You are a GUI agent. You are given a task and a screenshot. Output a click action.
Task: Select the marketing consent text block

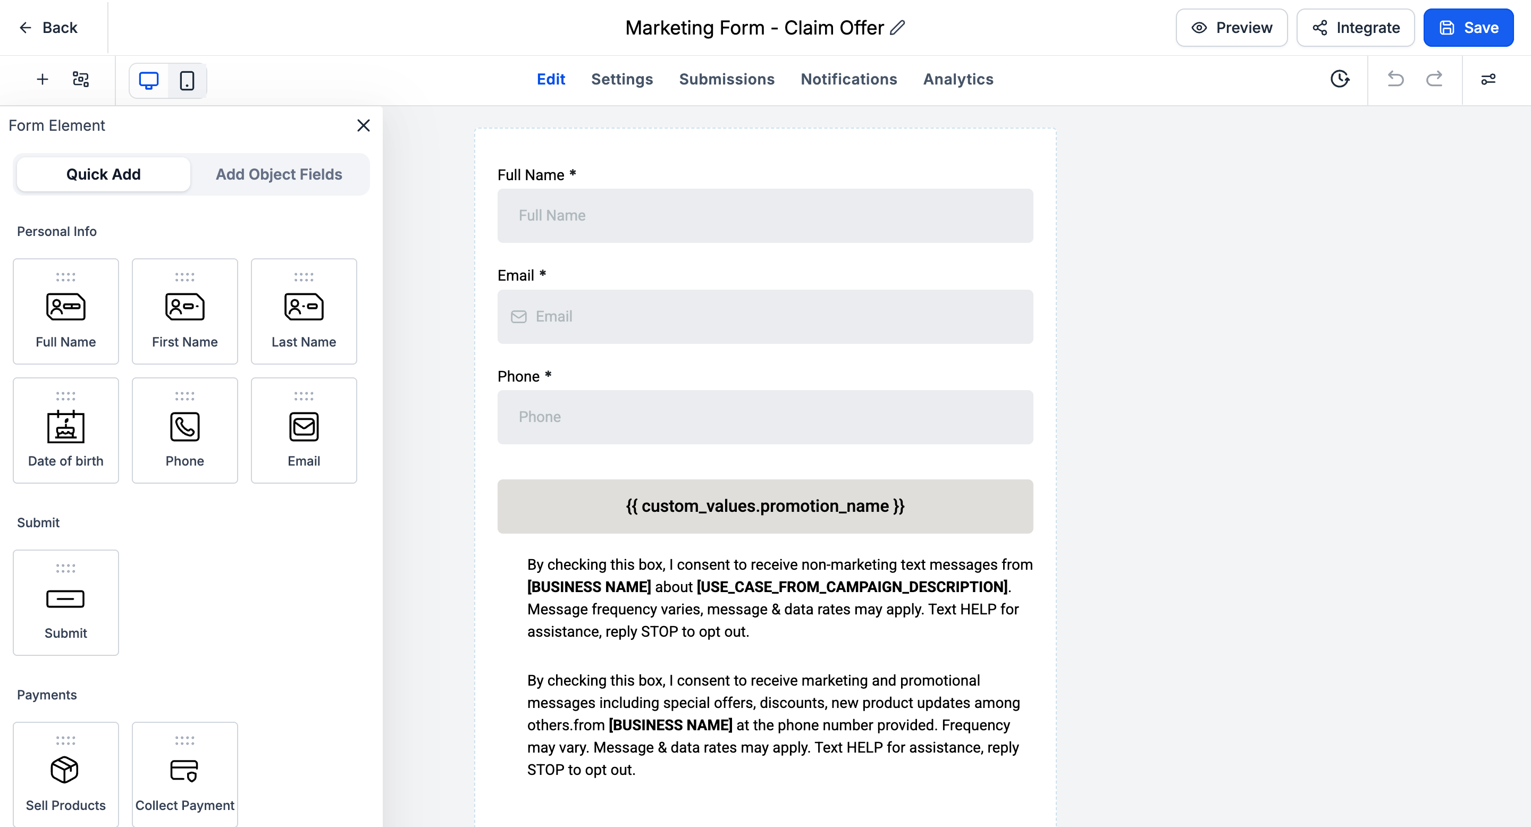pos(774,725)
